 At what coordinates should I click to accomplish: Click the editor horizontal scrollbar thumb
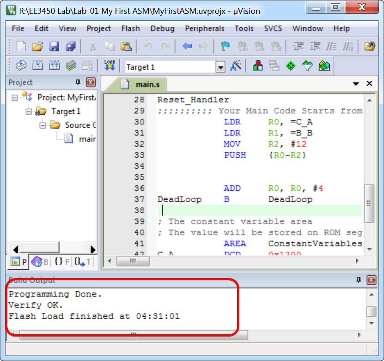(x=133, y=261)
